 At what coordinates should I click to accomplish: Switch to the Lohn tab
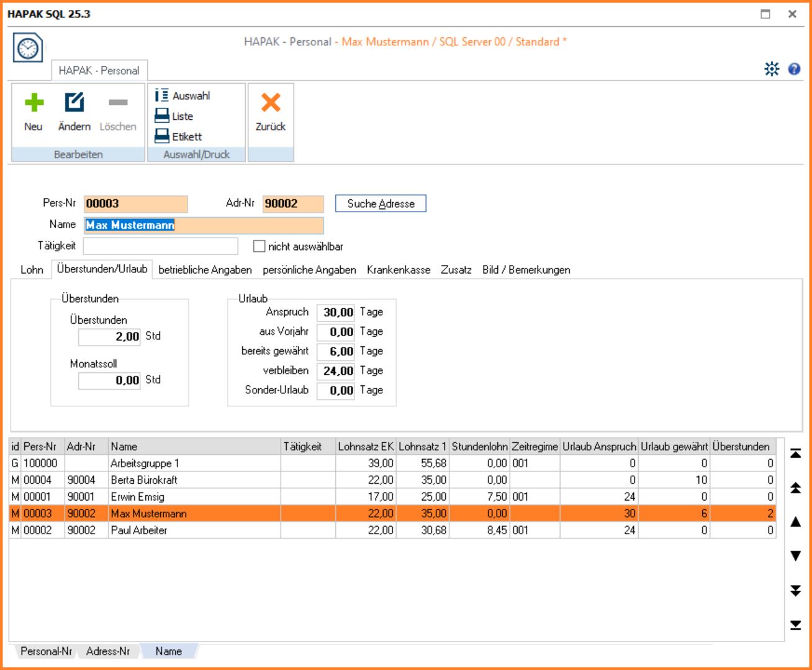[32, 270]
